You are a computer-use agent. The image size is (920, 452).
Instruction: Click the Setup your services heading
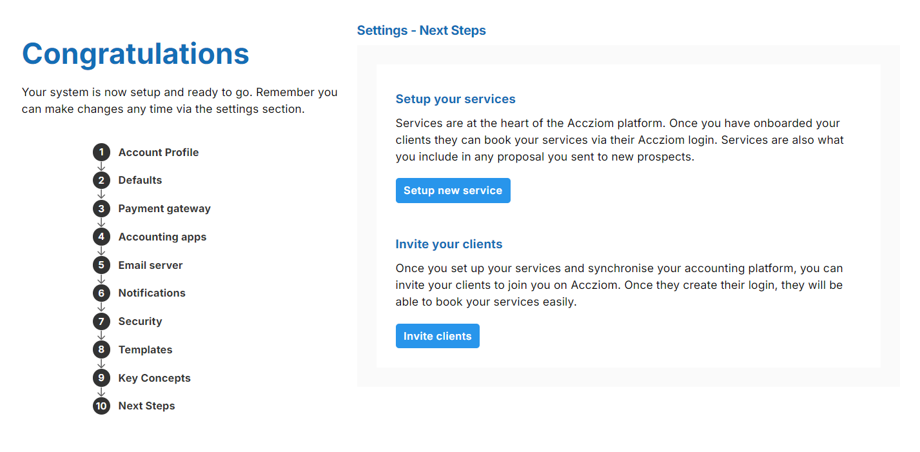click(456, 99)
